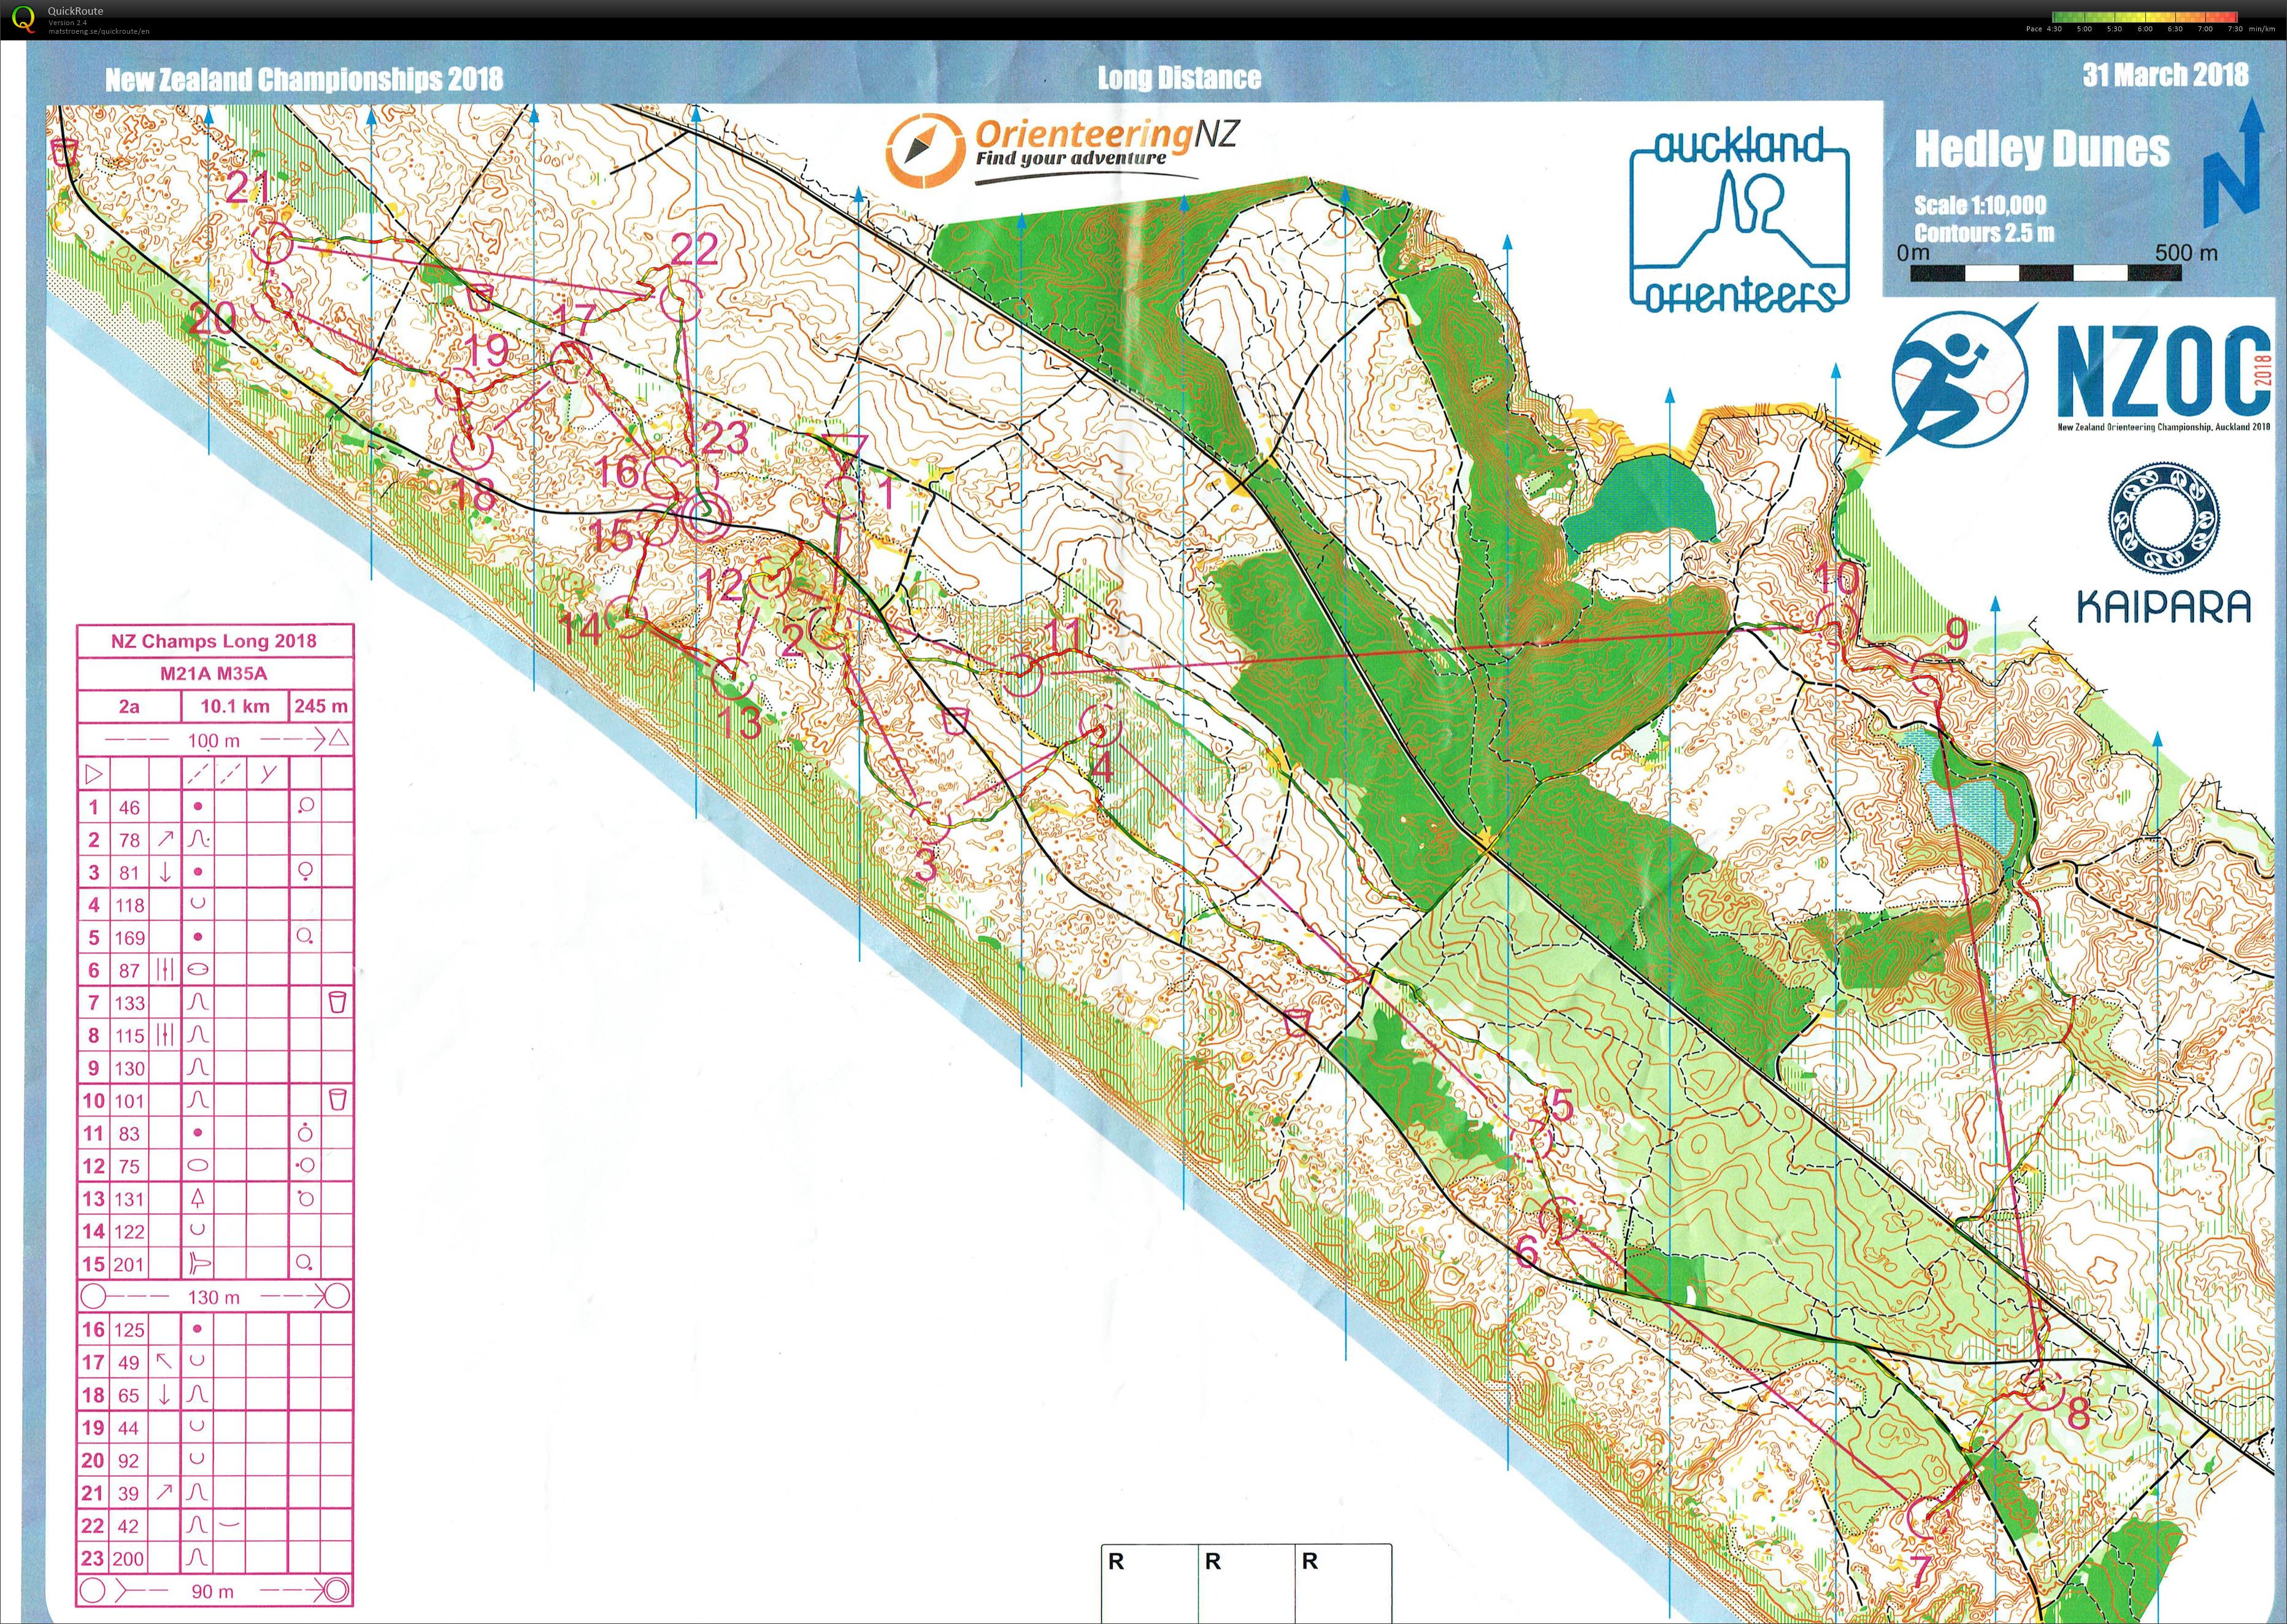This screenshot has height=1624, width=2287.
Task: Click the 'New Zealand Championships 2018' title
Action: pyautogui.click(x=304, y=79)
